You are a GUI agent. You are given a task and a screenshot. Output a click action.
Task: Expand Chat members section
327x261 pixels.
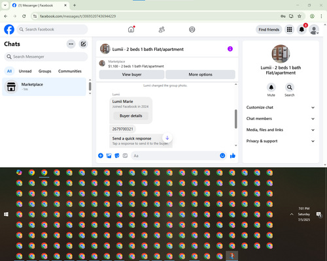point(281,119)
